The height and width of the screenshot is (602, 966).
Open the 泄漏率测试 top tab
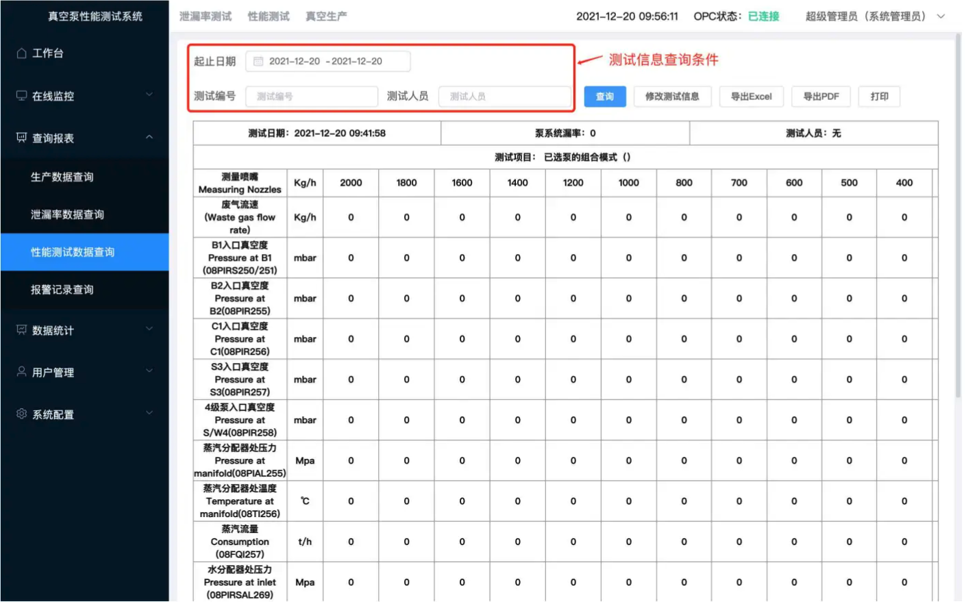(205, 16)
